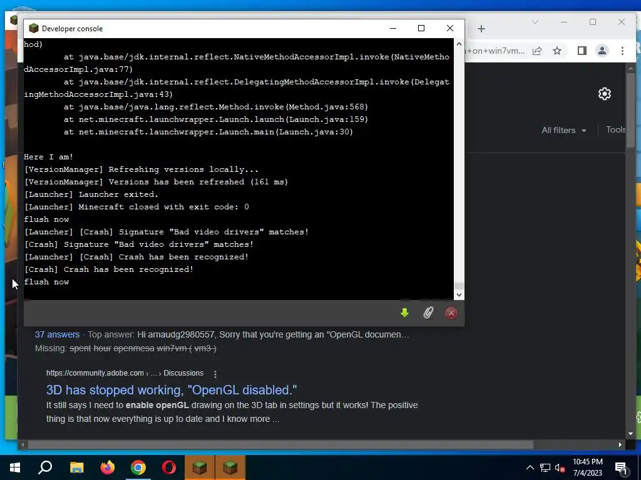Click the red kill-process icon in Developer console
Screen dimensions: 641x480
(x=451, y=313)
